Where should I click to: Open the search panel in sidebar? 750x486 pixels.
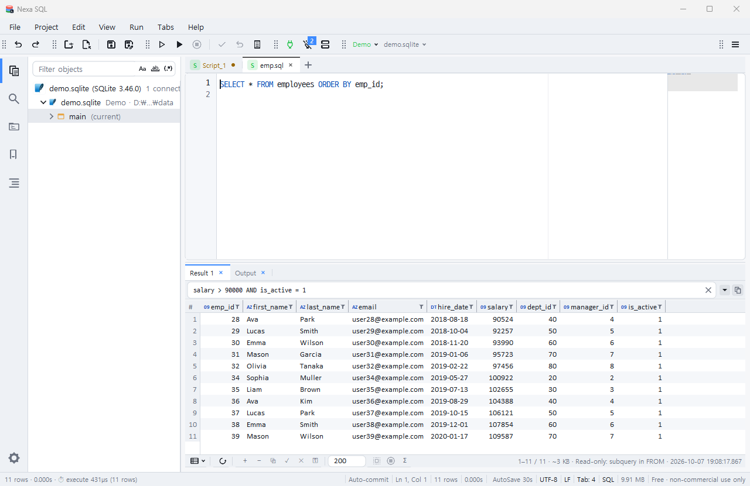(14, 99)
